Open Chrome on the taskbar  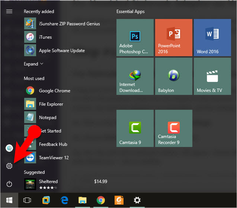pos(101,200)
